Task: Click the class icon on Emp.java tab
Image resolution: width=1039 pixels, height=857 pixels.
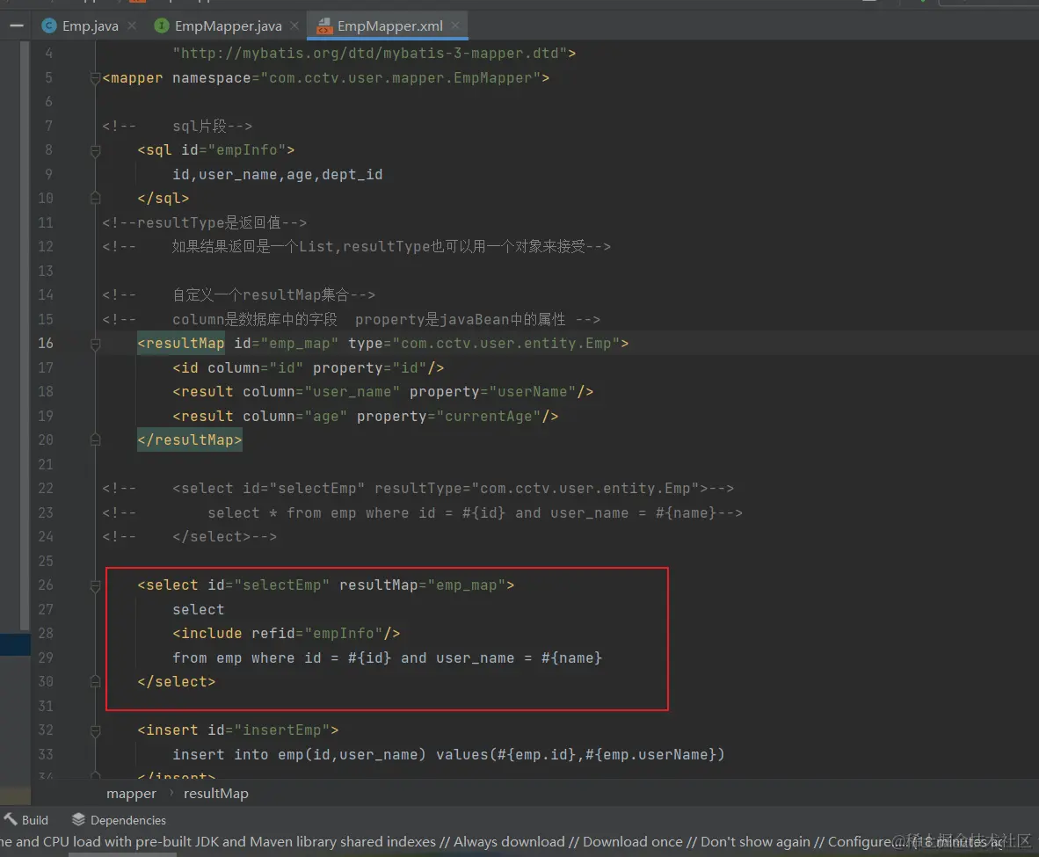Action: [49, 25]
